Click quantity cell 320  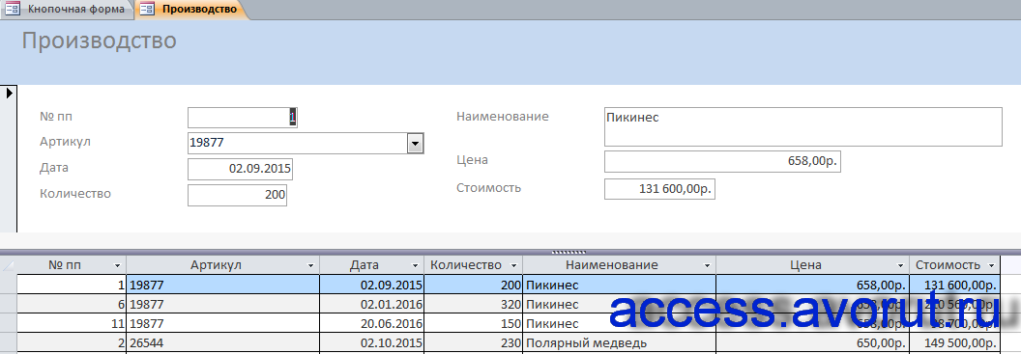point(474,304)
